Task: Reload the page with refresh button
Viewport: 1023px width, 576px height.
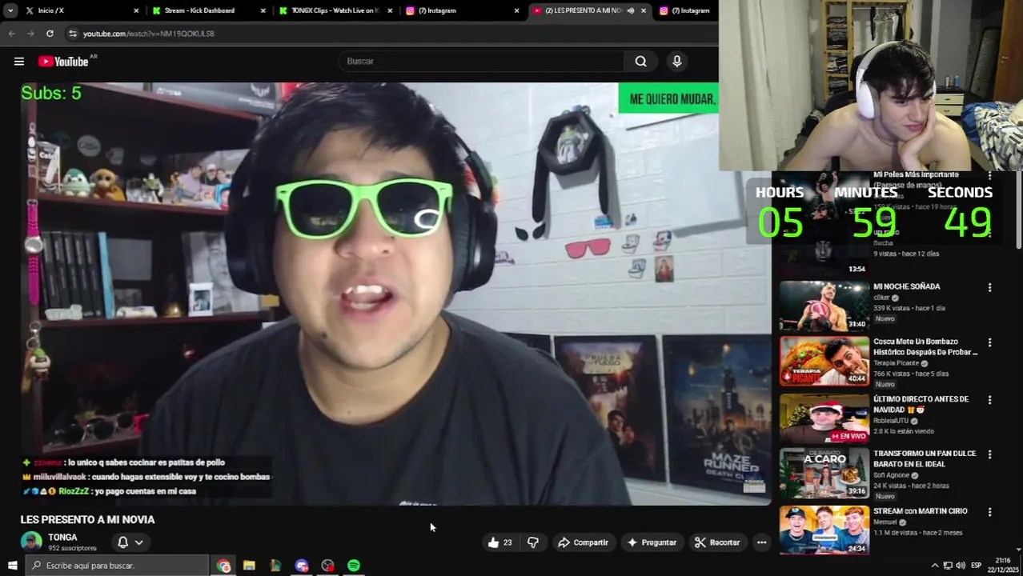Action: click(50, 34)
